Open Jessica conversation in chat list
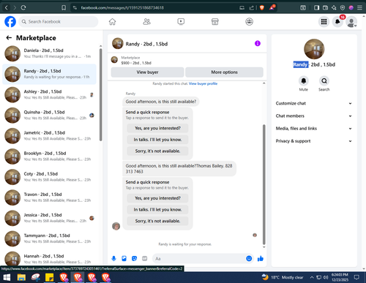Viewport: 366px width, 283px height. click(49, 218)
